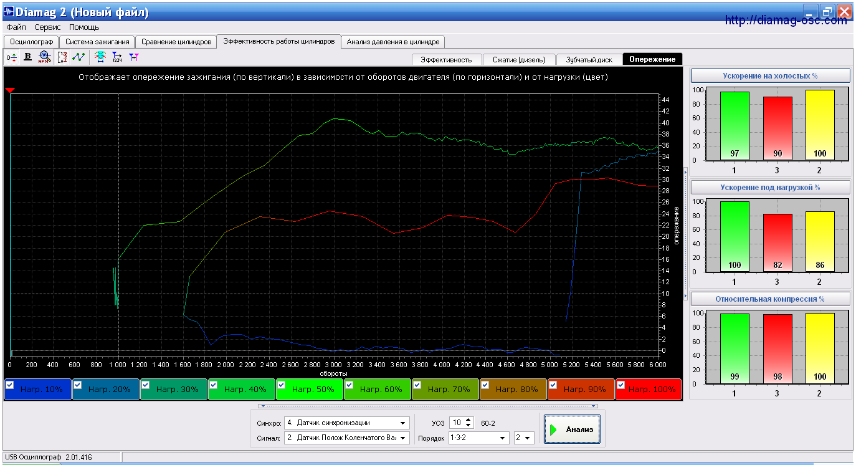
Task: Open the Помощь menu
Action: [84, 27]
